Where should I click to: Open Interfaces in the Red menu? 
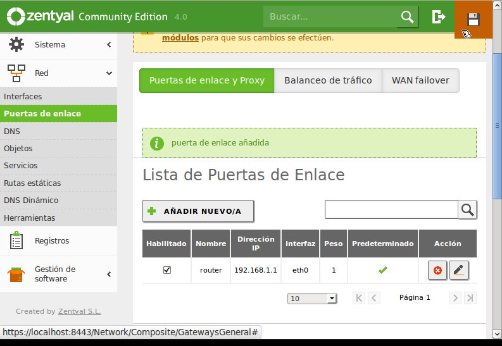58,97
